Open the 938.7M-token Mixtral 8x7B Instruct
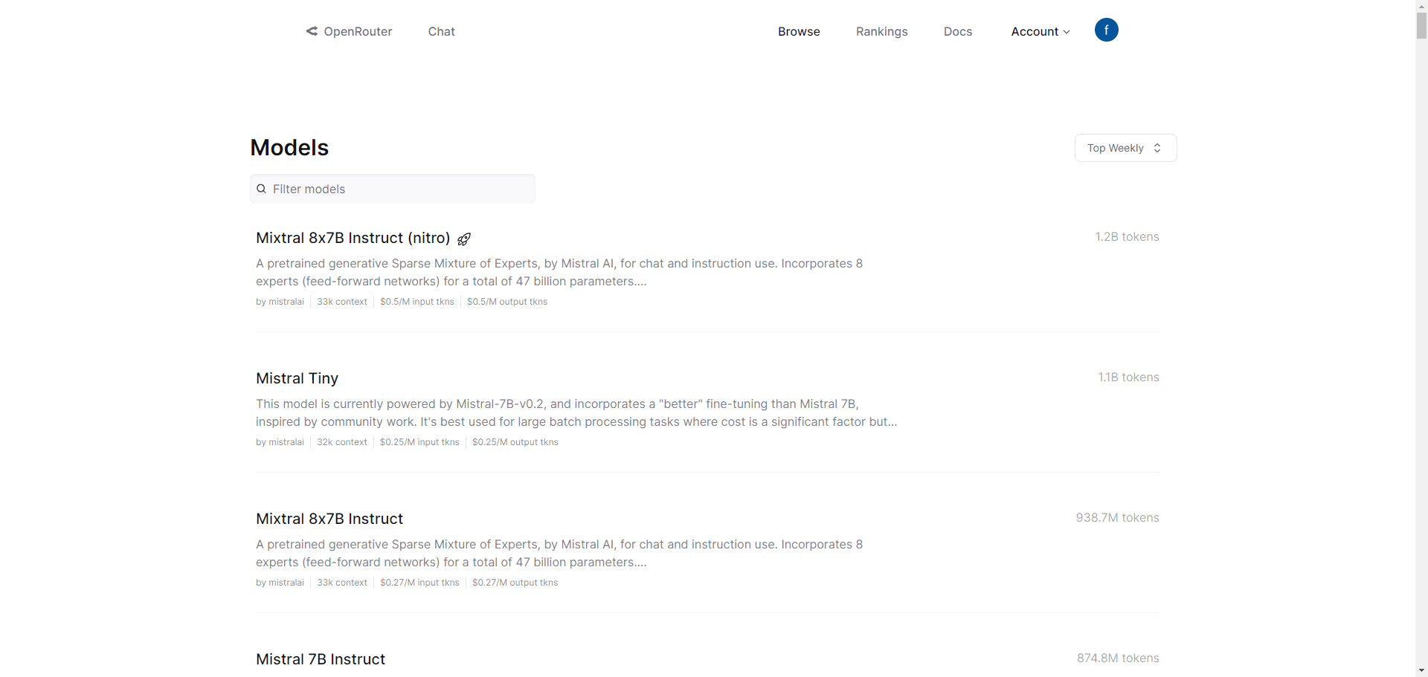Screen dimensions: 1428x677 coord(329,519)
